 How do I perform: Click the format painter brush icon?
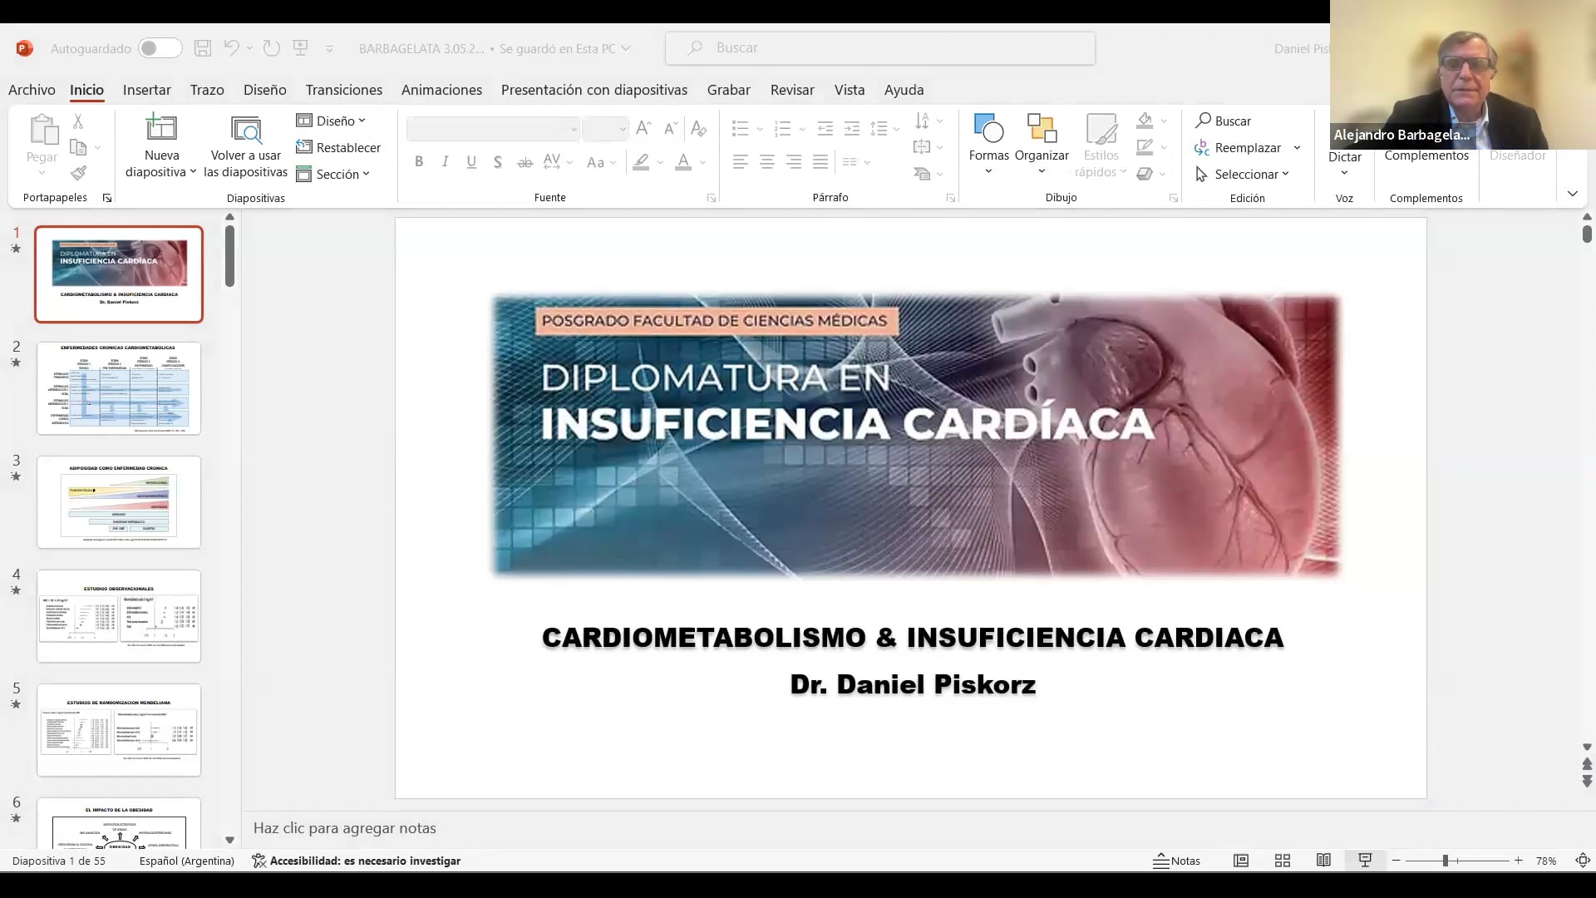coord(78,173)
